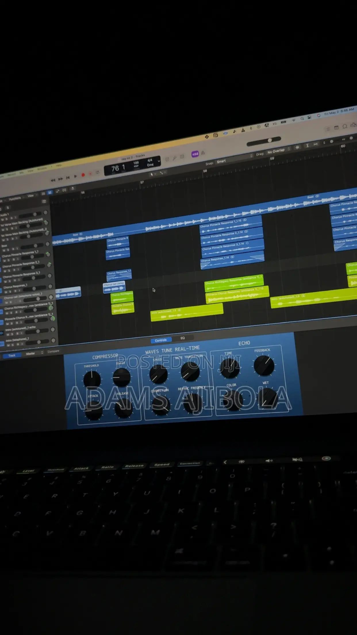Select the Chorus Respones_1.14 region
This screenshot has height=635, width=357.
(x=232, y=260)
